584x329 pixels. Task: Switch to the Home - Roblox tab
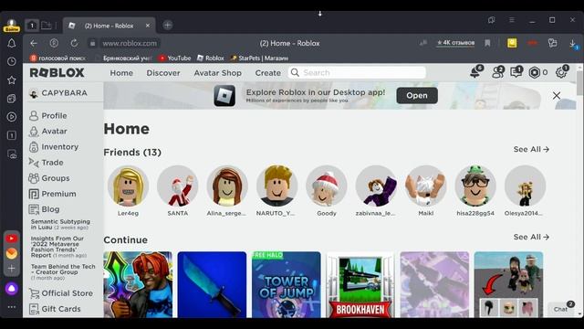109,26
